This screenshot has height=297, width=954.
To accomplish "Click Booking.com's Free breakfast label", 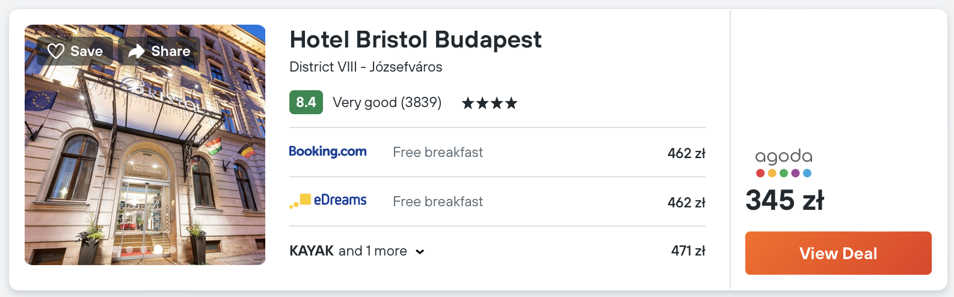I will pos(437,152).
